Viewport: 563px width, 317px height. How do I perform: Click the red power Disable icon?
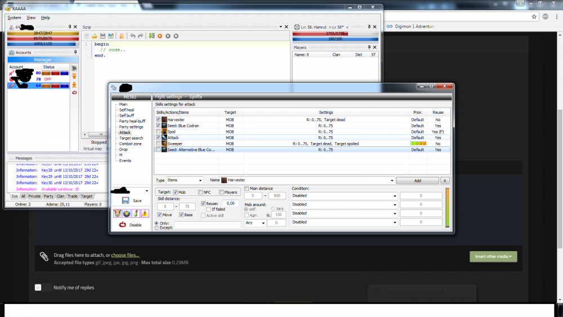pos(122,225)
